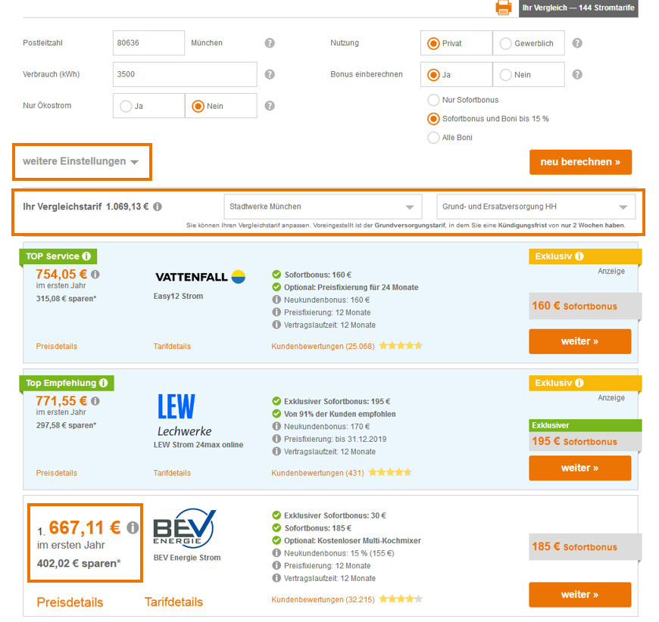Click info icon beside 667,11 € price
The width and height of the screenshot is (659, 622).
tap(133, 528)
